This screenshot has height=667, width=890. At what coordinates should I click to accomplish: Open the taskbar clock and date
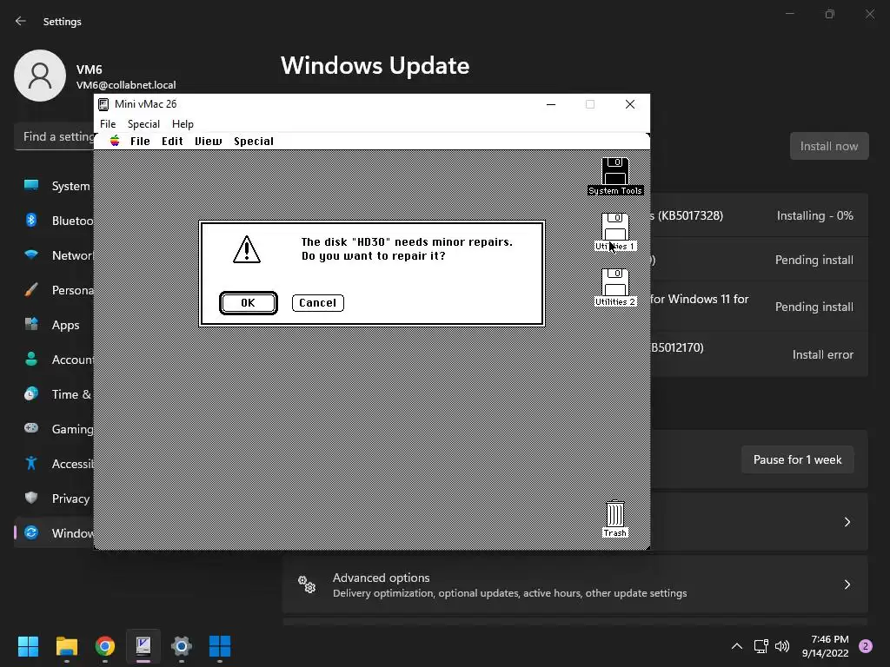pyautogui.click(x=825, y=646)
